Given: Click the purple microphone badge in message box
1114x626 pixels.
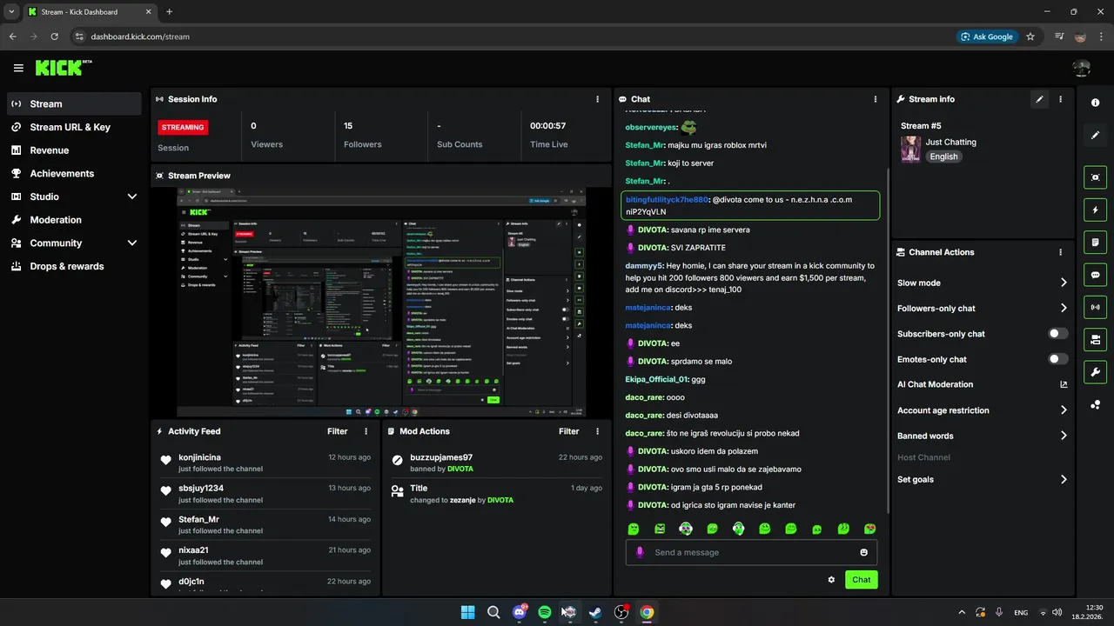Looking at the screenshot, I should click(640, 552).
